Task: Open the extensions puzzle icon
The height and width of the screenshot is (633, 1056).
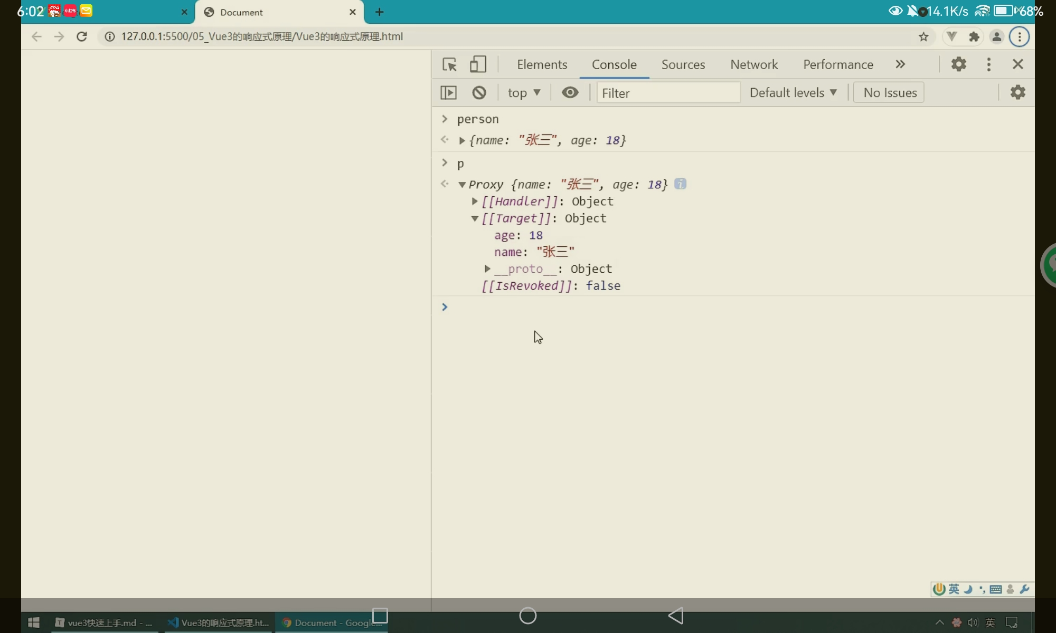Action: point(974,37)
